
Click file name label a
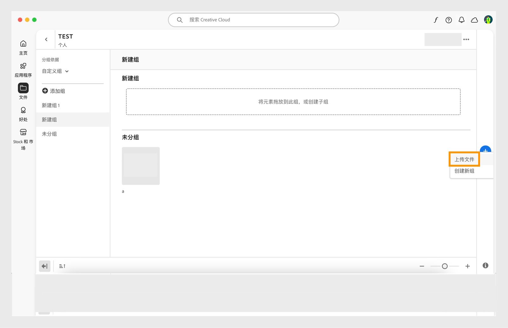123,191
